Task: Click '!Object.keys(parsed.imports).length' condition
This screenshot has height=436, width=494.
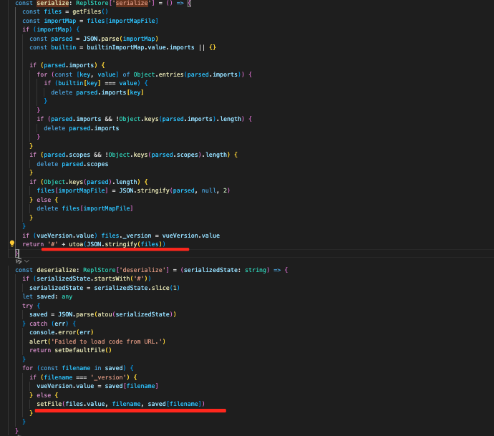Action: (x=179, y=119)
